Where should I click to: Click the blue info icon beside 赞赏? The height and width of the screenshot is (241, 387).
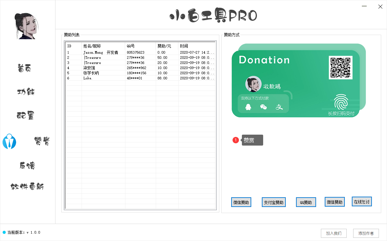pyautogui.click(x=9, y=141)
